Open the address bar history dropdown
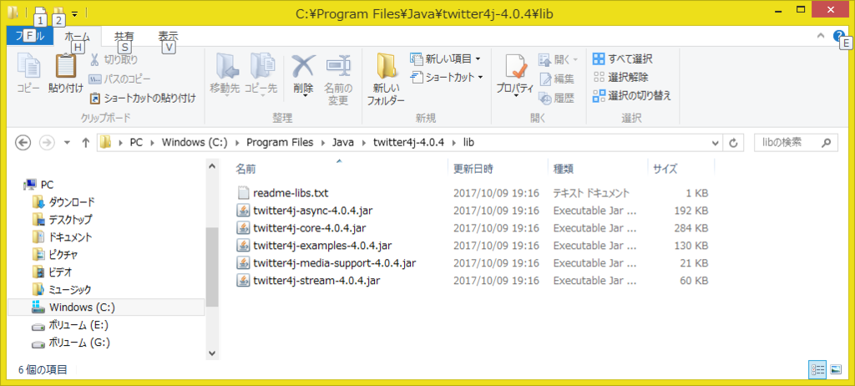 pos(716,143)
